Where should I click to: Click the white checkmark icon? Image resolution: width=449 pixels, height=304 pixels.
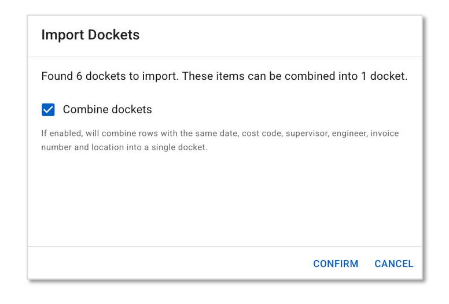pyautogui.click(x=49, y=110)
